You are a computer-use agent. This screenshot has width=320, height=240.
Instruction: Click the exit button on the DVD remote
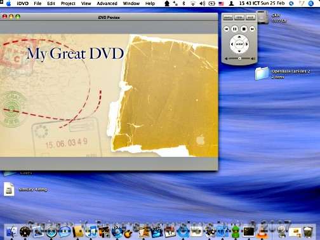(x=250, y=18)
